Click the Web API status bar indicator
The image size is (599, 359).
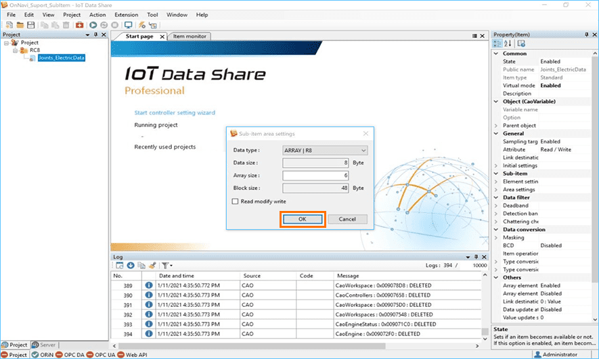coord(132,355)
